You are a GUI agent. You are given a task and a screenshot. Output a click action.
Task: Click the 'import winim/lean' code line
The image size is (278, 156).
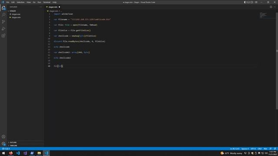(63, 14)
